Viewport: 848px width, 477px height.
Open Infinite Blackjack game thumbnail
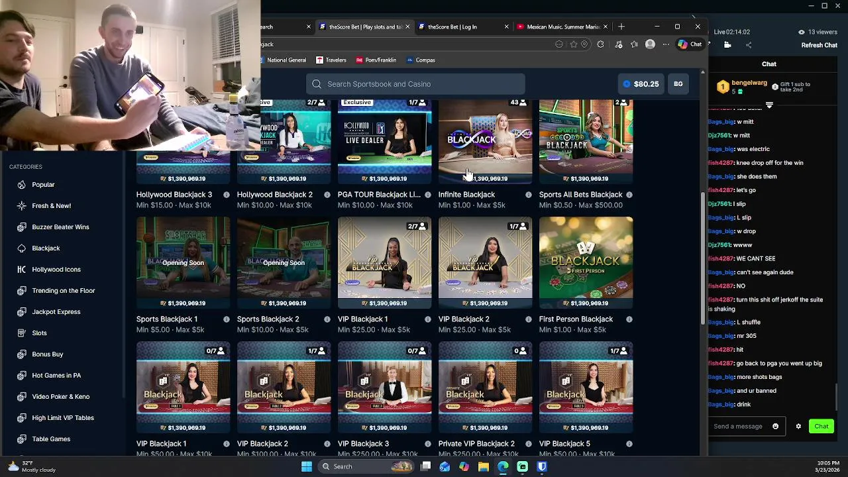[x=485, y=142]
